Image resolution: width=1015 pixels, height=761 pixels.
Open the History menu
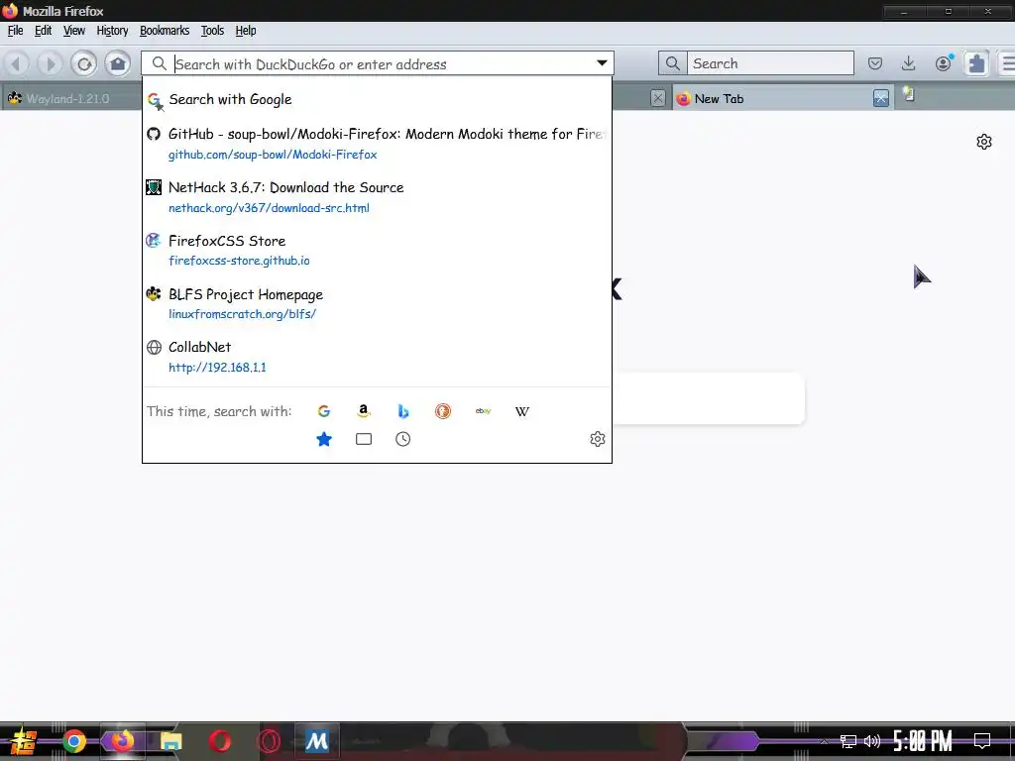click(113, 31)
